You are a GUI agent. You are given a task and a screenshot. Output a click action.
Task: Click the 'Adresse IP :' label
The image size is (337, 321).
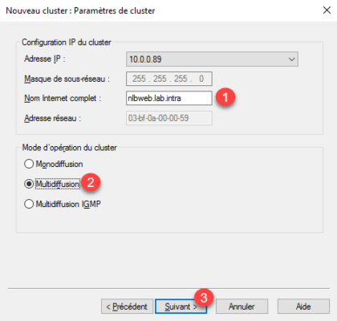pos(45,59)
